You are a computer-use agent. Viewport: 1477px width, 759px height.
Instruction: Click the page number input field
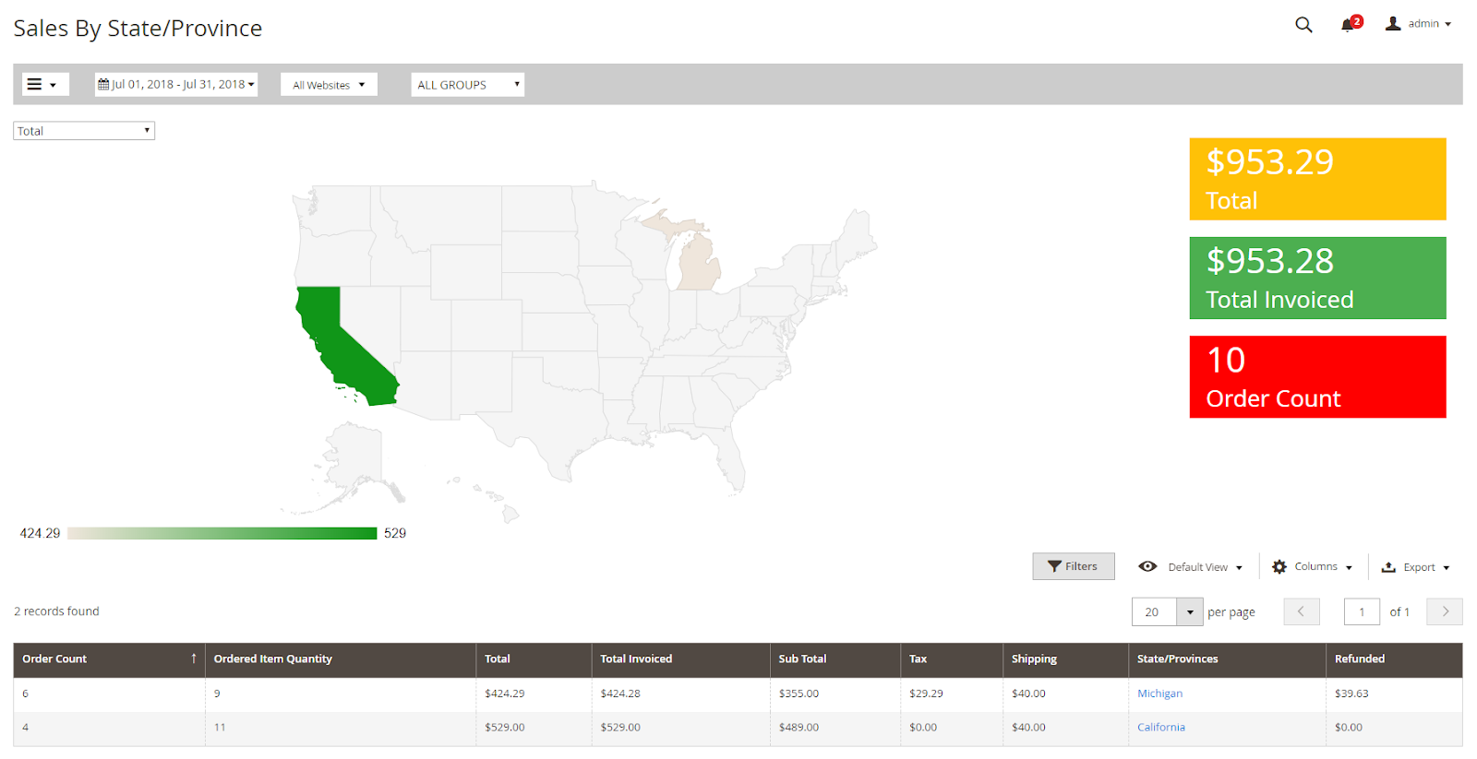point(1362,612)
